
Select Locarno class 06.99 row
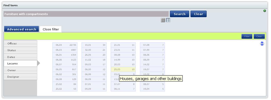pos(94,74)
